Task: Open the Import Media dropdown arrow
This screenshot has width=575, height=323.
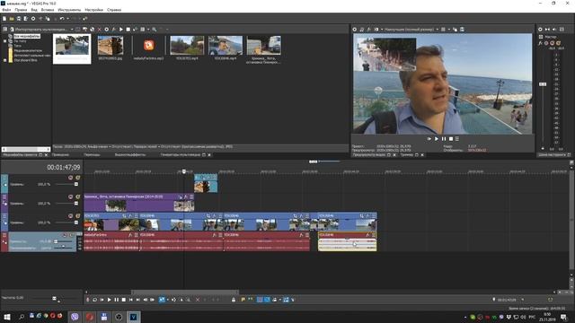Action: click(72, 30)
